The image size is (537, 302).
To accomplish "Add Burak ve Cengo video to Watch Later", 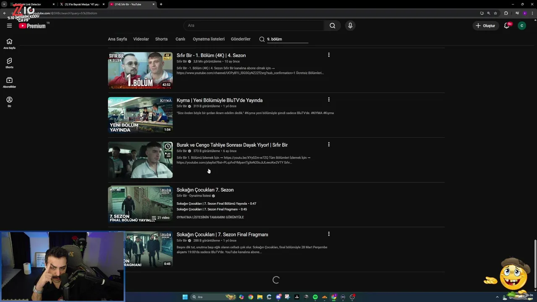I will 168,146.
